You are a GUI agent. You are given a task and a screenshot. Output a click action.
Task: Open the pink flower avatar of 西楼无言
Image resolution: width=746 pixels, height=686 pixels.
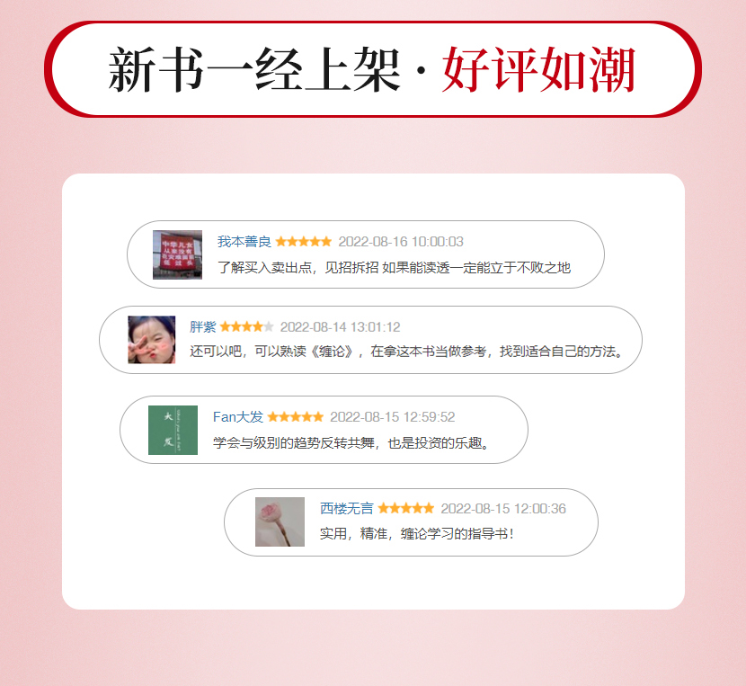click(x=280, y=521)
